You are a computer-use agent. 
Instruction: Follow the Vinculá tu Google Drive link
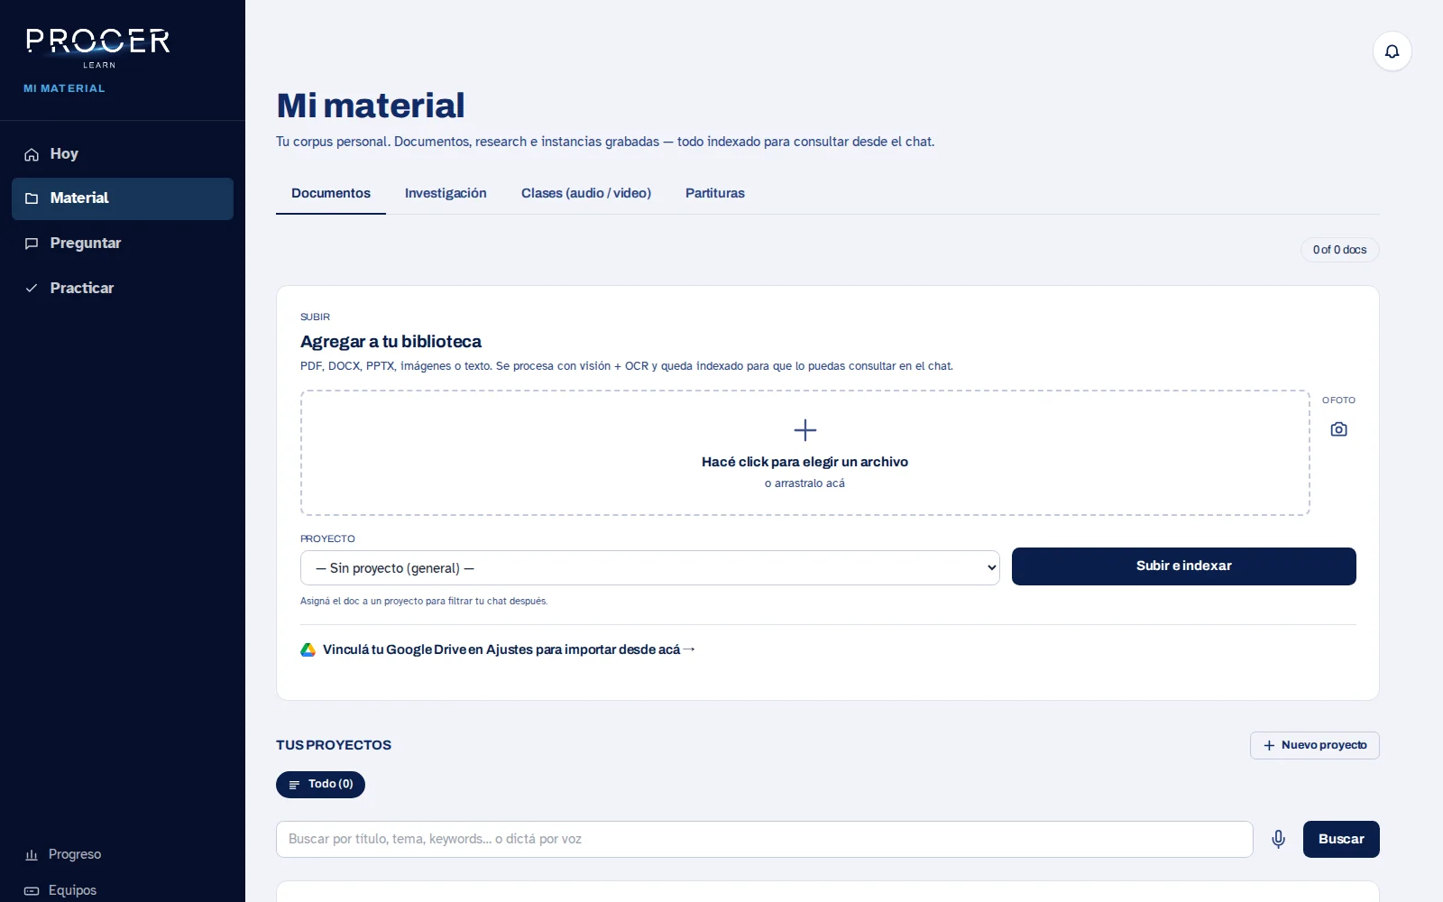(509, 649)
